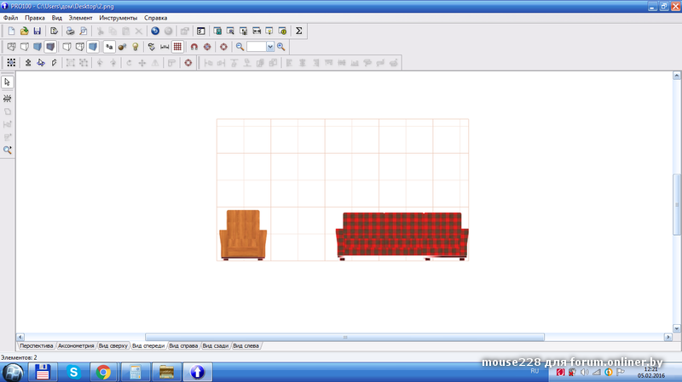Open the Справка menu
The height and width of the screenshot is (382, 682).
tap(156, 18)
